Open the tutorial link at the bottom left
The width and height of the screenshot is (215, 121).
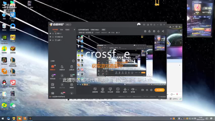click(x=58, y=97)
